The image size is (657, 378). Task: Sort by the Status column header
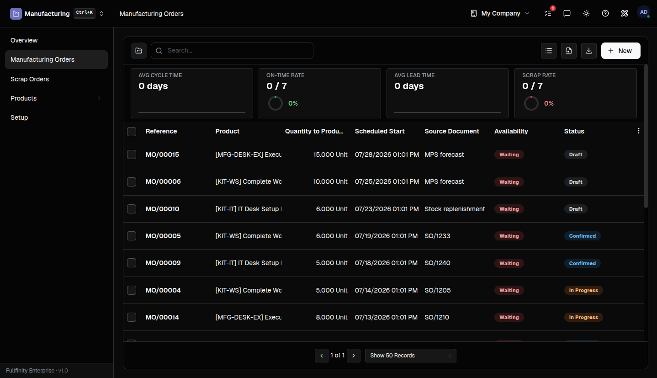tap(574, 131)
